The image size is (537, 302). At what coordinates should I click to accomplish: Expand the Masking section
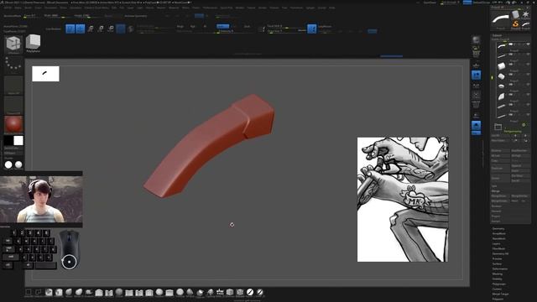[498, 274]
